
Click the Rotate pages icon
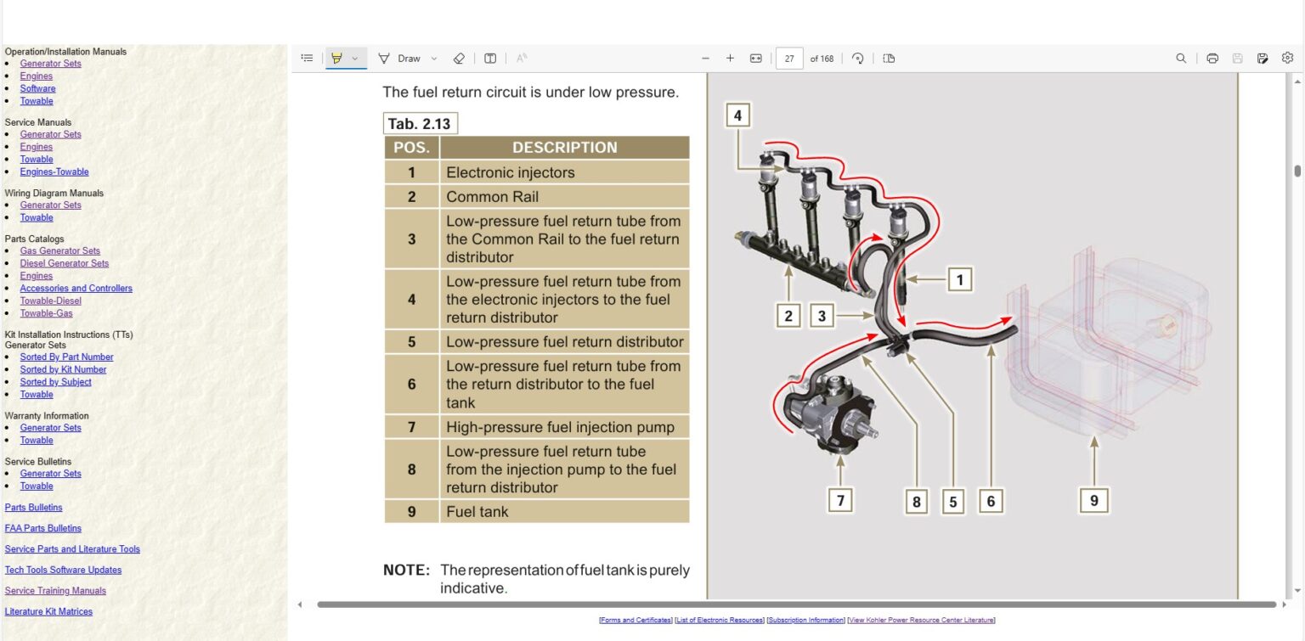coord(857,59)
